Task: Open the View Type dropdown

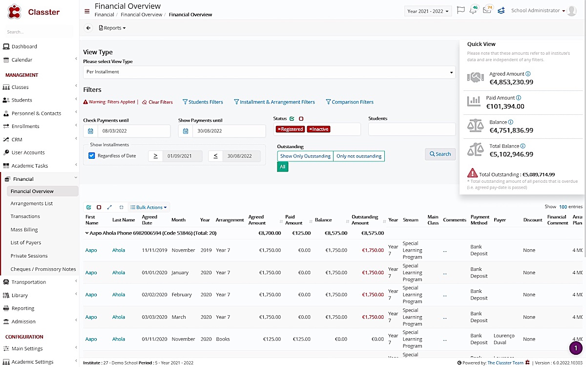Action: [269, 72]
